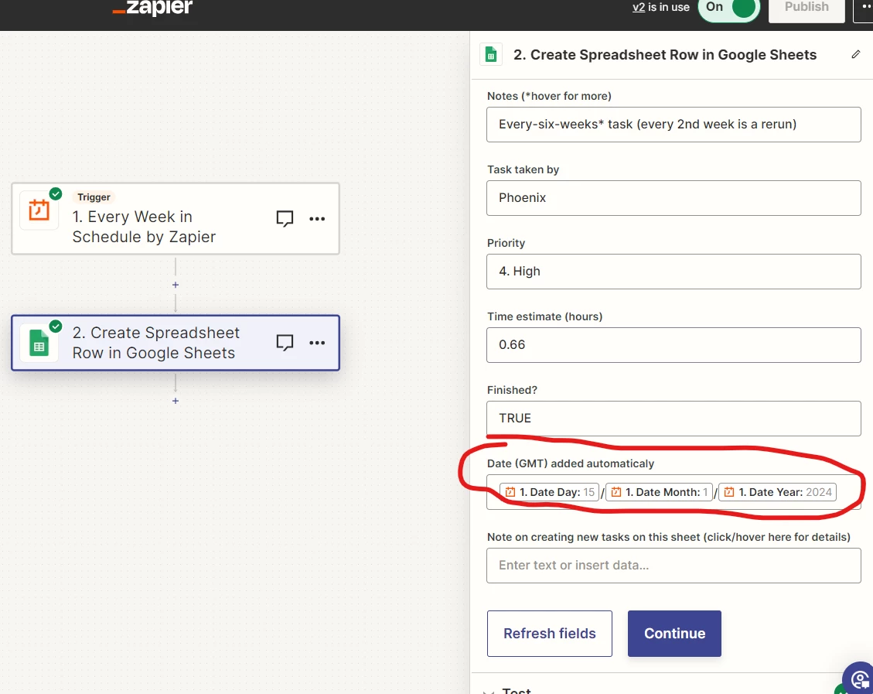Open the help chat icon
Screen dimensions: 873x694
[860, 679]
